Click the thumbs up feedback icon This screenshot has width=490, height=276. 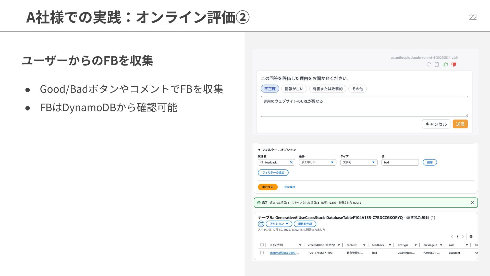click(445, 64)
